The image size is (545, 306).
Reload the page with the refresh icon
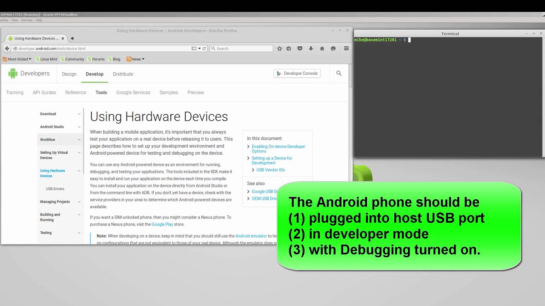204,48
